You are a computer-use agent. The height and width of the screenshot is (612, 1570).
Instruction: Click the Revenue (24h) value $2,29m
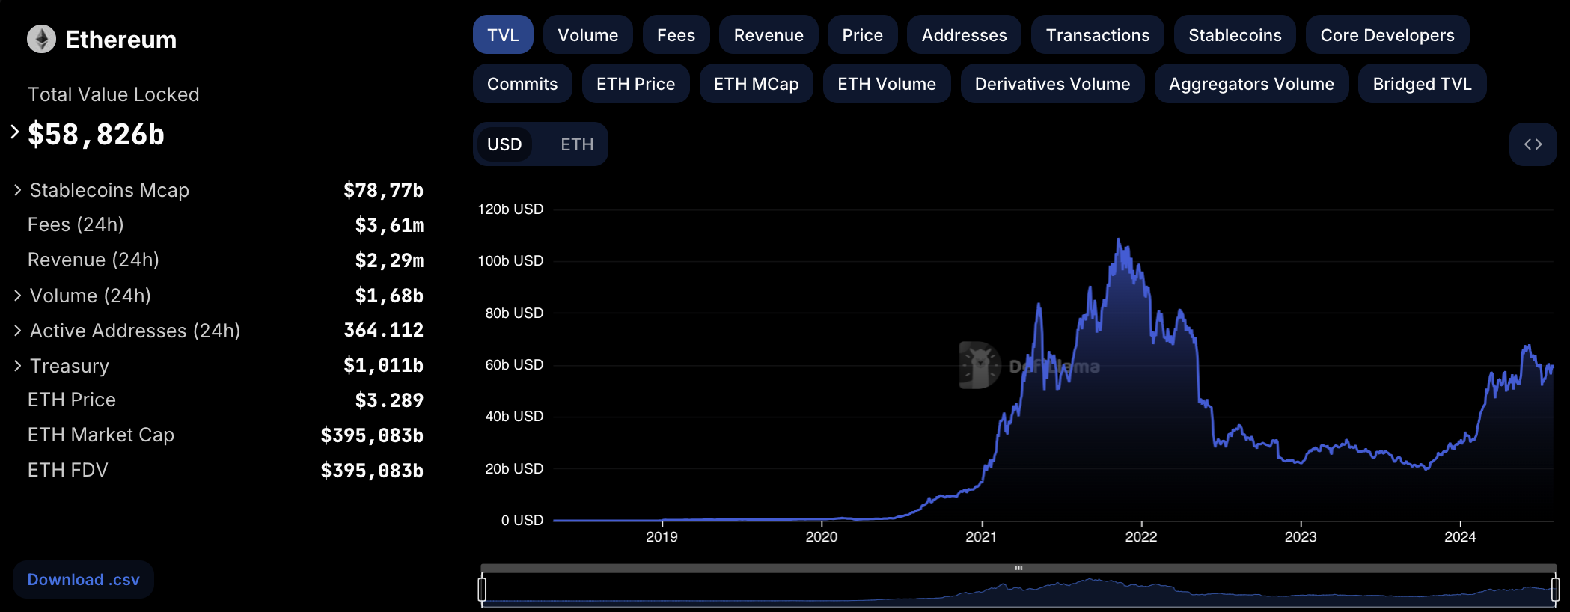pos(389,260)
